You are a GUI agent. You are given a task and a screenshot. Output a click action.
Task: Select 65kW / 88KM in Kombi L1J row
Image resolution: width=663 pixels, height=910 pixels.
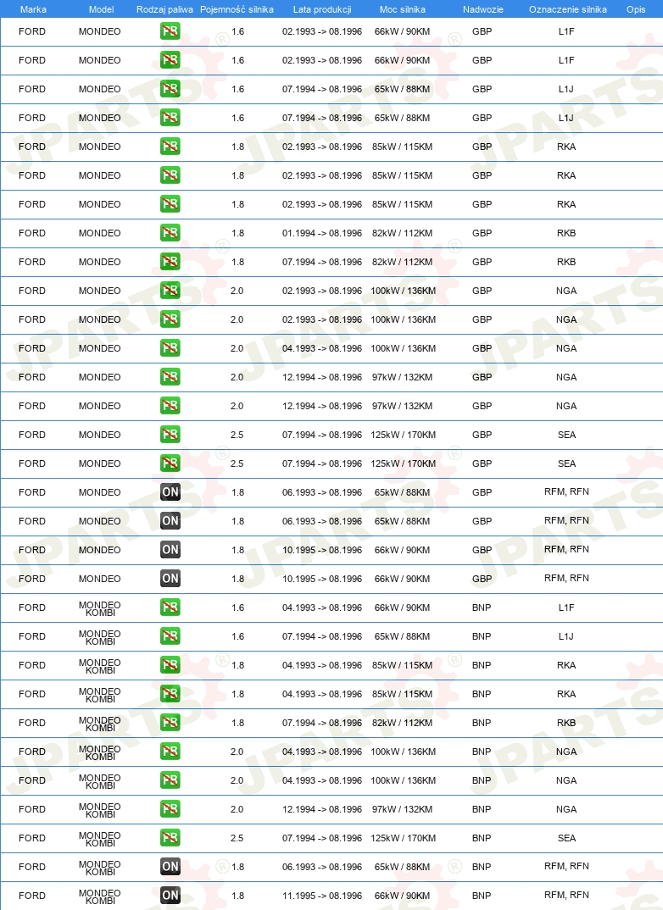403,636
